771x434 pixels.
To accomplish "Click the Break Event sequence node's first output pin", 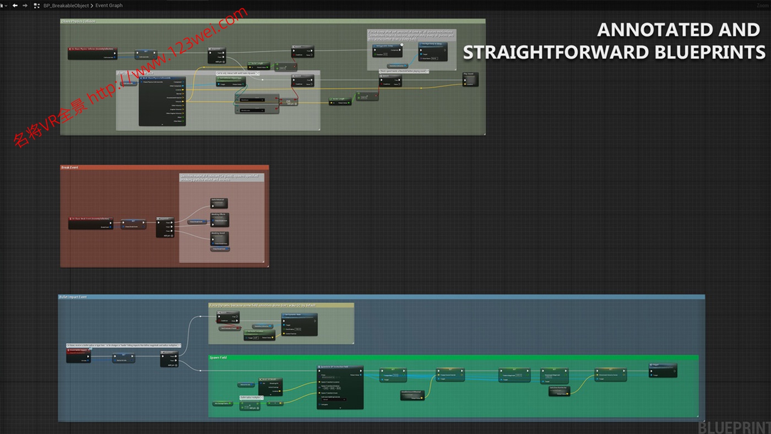I will 172,223.
